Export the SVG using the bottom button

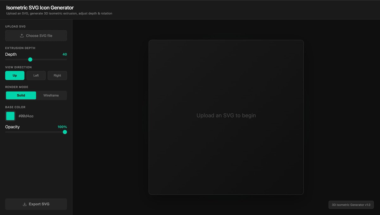(36, 204)
